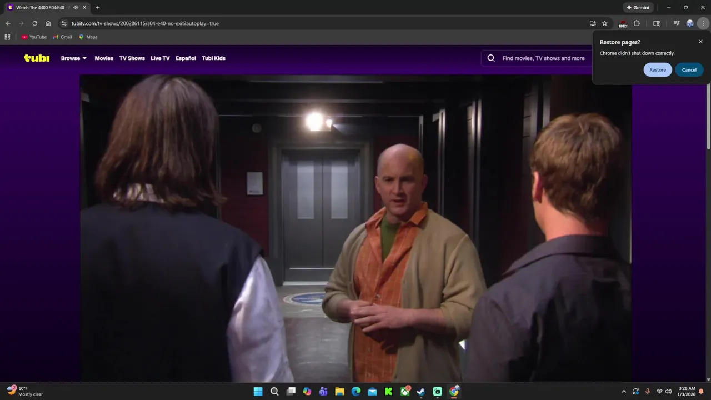Restore pages with the Restore button

(x=658, y=69)
